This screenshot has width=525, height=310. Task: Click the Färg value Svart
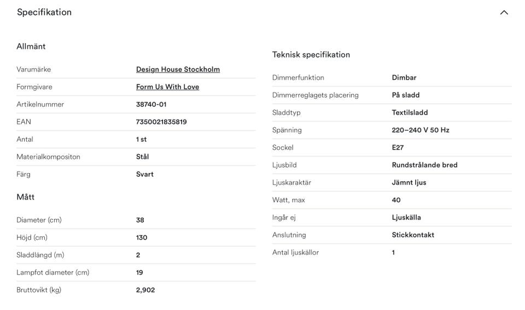144,175
